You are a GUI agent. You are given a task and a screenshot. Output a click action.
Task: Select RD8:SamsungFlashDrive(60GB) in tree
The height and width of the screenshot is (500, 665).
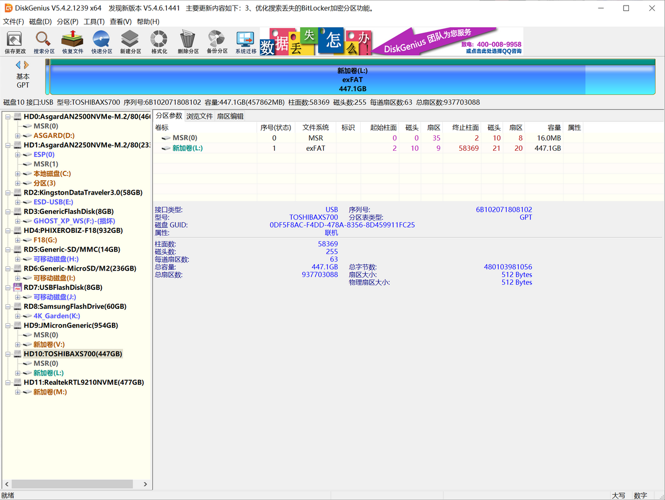(75, 307)
